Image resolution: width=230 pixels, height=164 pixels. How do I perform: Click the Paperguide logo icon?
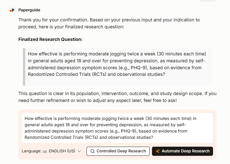12,10
